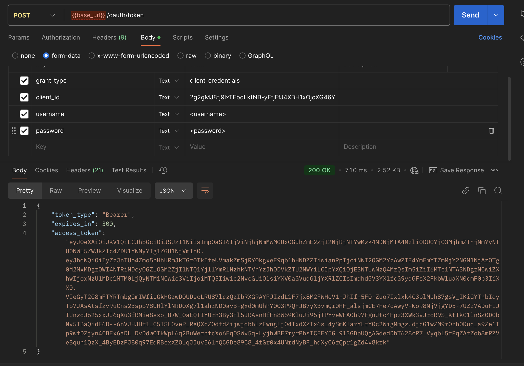Click the 710 ms response time
Viewport: 524px width, 366px height.
tap(356, 170)
